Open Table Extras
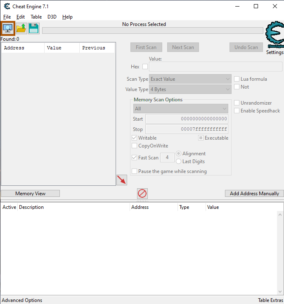 (x=270, y=300)
